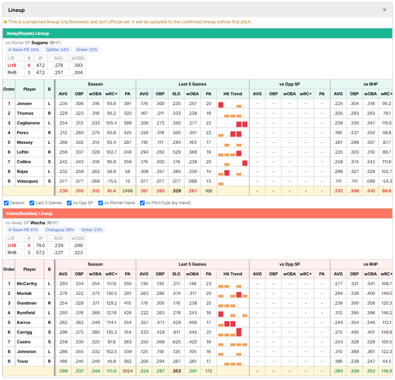Uncheck vs PitchType (by Hand) option
Screen dimensions: 395x380
point(142,203)
